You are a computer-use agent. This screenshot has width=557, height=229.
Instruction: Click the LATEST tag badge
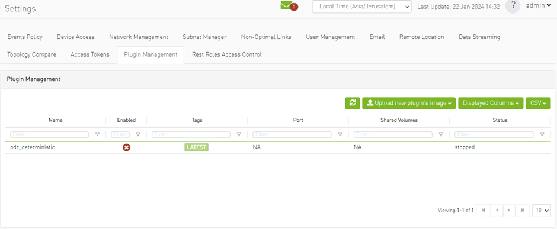[x=197, y=147]
